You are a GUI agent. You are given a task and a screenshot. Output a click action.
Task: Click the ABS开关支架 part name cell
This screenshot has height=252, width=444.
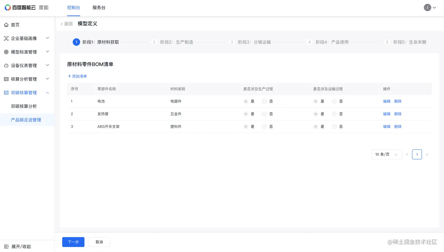(108, 127)
